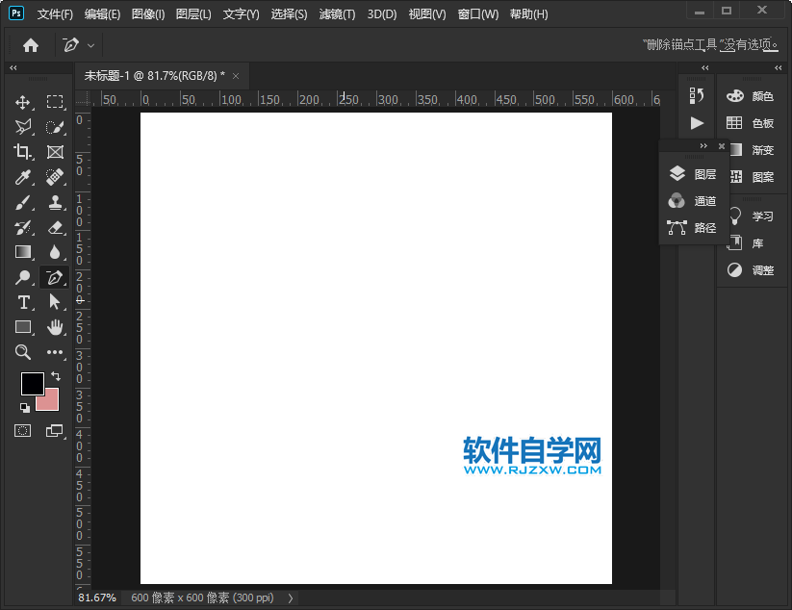
Task: Activate the Hand tool
Action: (55, 327)
